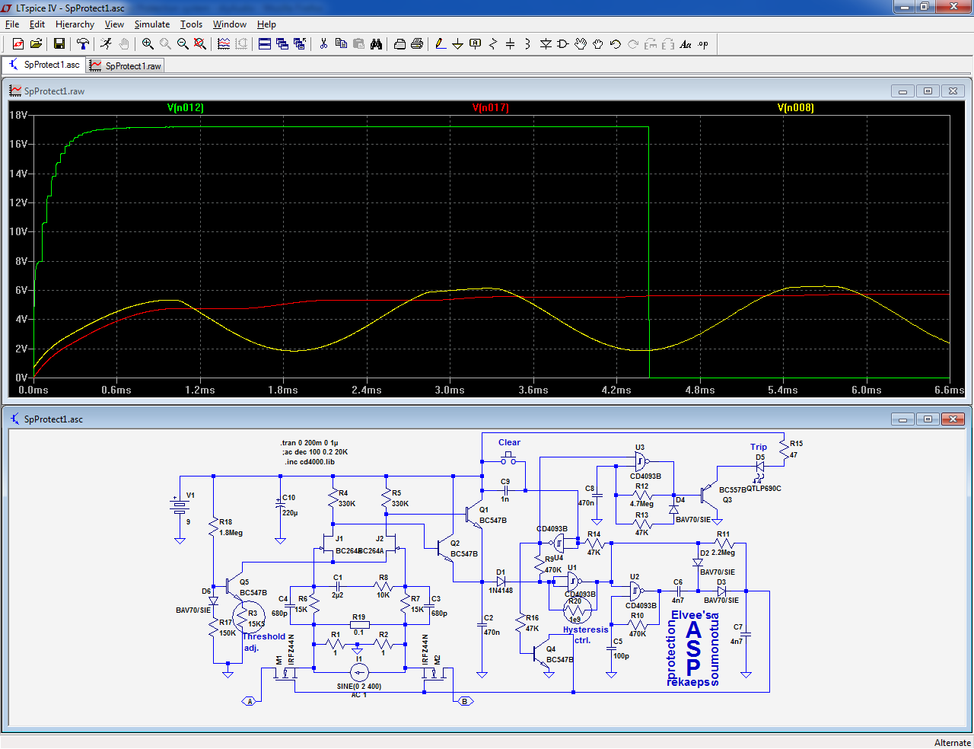
Task: Select the Place Ground symbol tool
Action: [x=458, y=44]
